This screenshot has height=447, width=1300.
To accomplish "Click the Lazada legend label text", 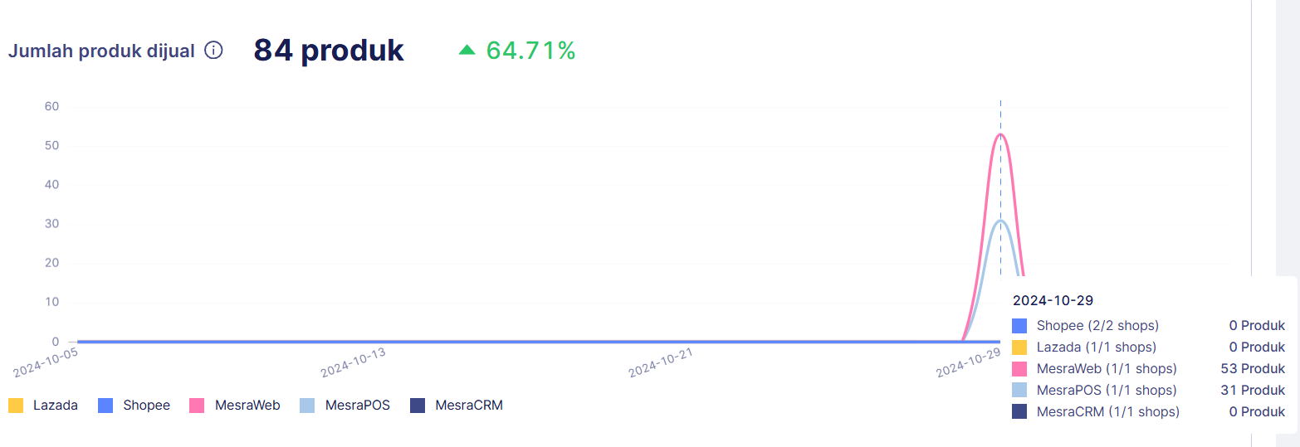I will pos(56,406).
